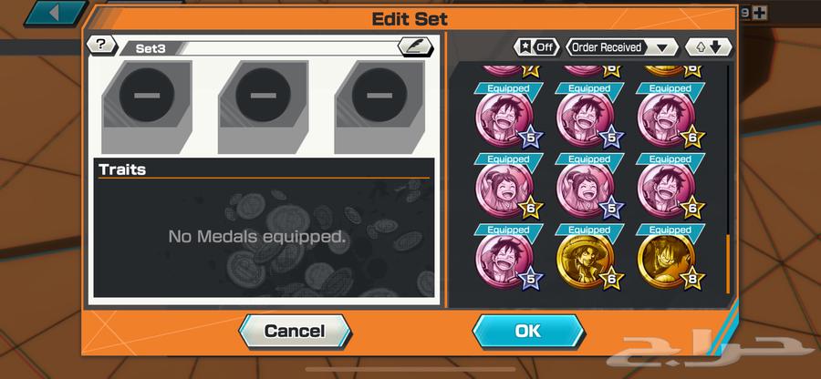Select the first empty medal slot
This screenshot has height=379, width=821.
tap(147, 107)
